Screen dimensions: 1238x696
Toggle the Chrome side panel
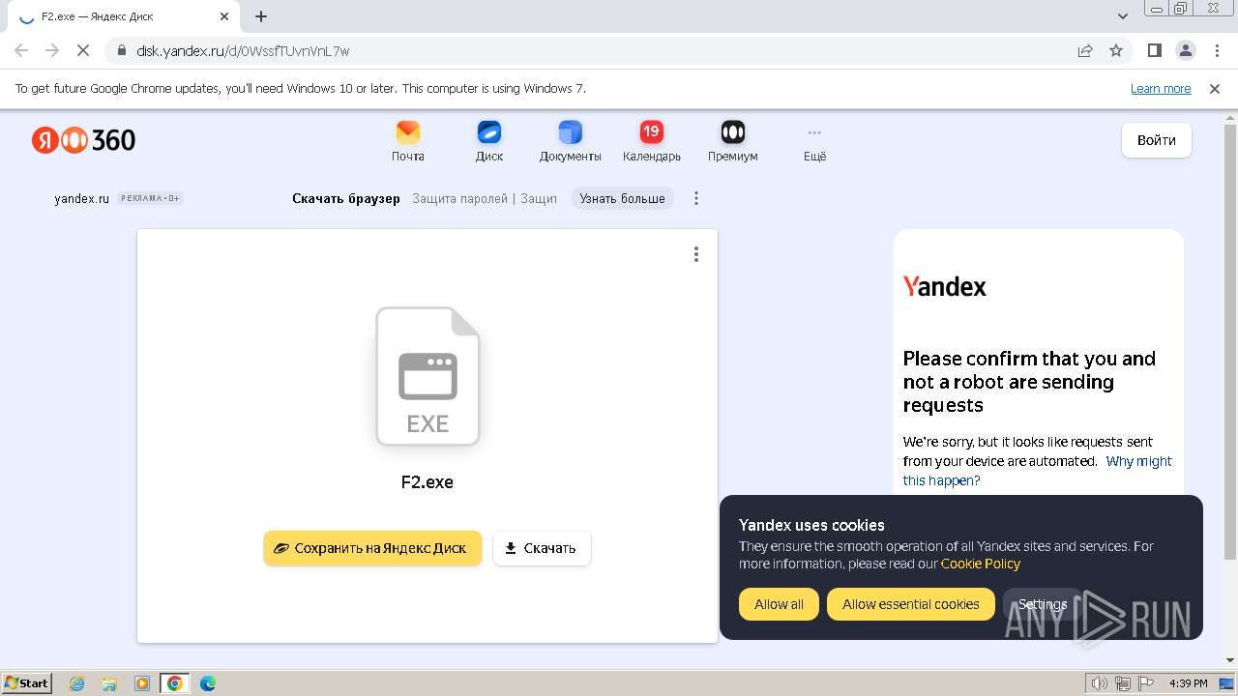[x=1155, y=50]
